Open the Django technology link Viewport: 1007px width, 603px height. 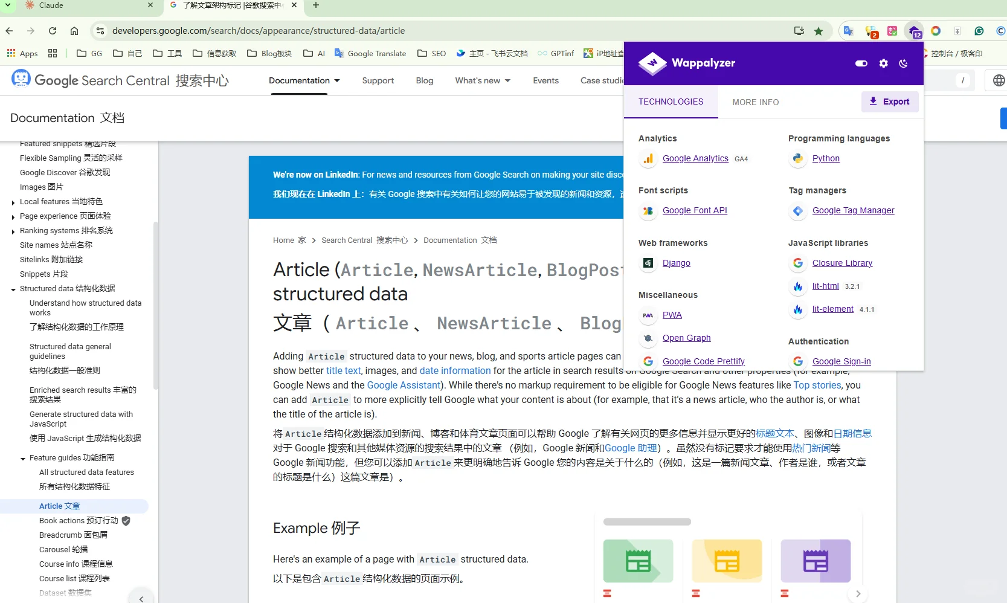[676, 263]
